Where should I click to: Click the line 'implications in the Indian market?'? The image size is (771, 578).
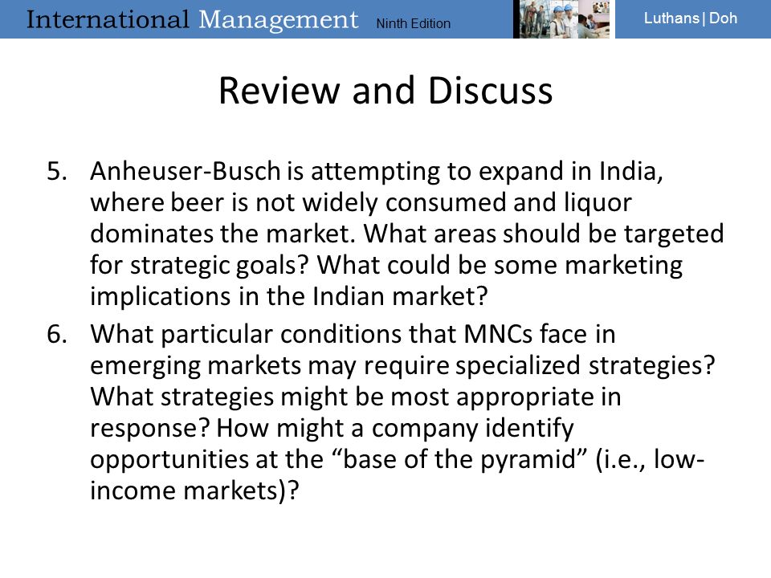point(288,297)
